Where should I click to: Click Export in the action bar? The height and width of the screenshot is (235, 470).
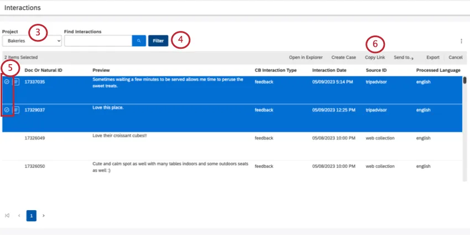(432, 58)
